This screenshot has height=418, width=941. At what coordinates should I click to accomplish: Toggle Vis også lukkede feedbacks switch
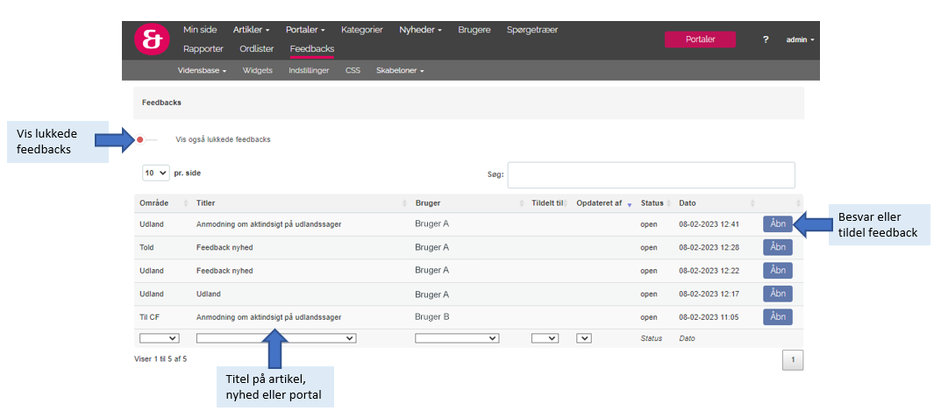click(x=147, y=139)
